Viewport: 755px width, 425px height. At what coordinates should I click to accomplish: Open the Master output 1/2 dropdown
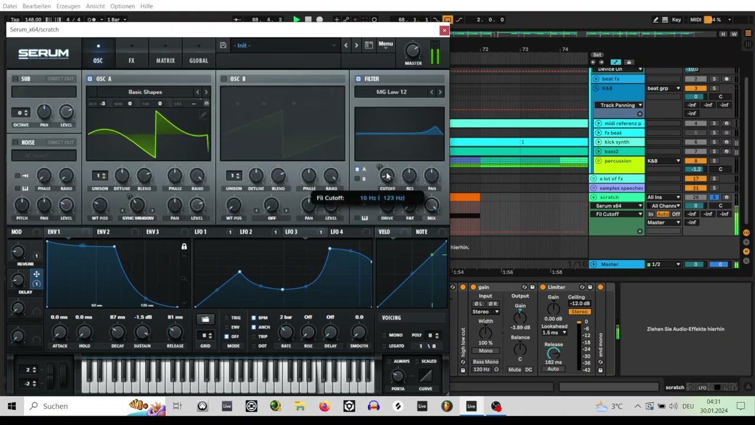point(664,264)
